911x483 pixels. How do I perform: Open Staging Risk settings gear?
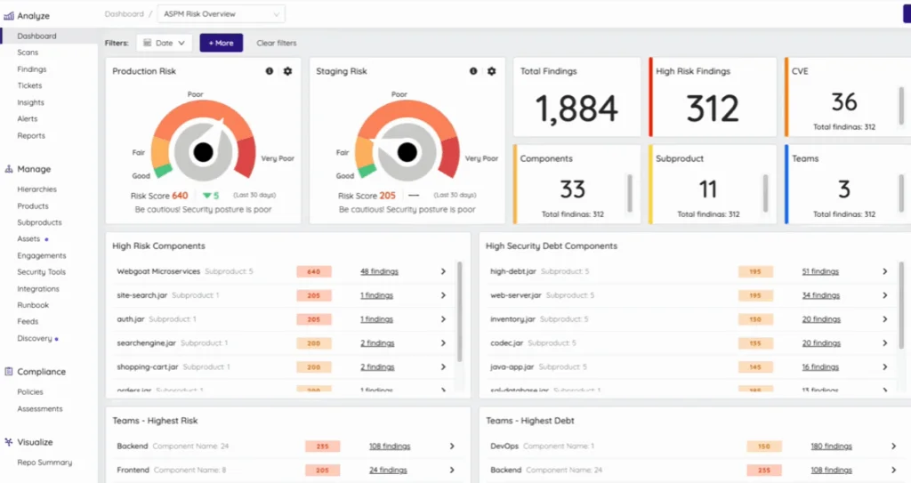tap(491, 71)
